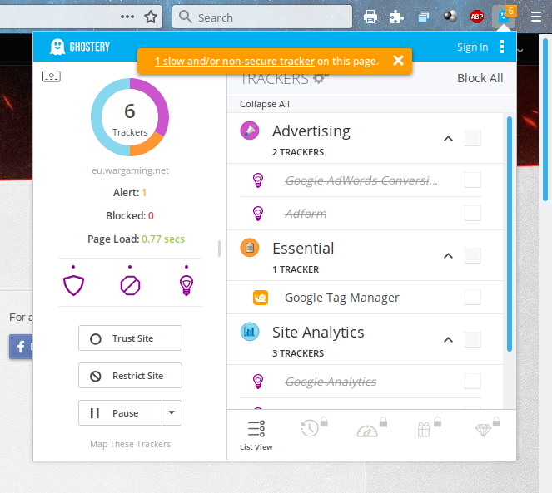Click the grey spheres extension icon
Screen dimensions: 552x493
click(x=450, y=16)
